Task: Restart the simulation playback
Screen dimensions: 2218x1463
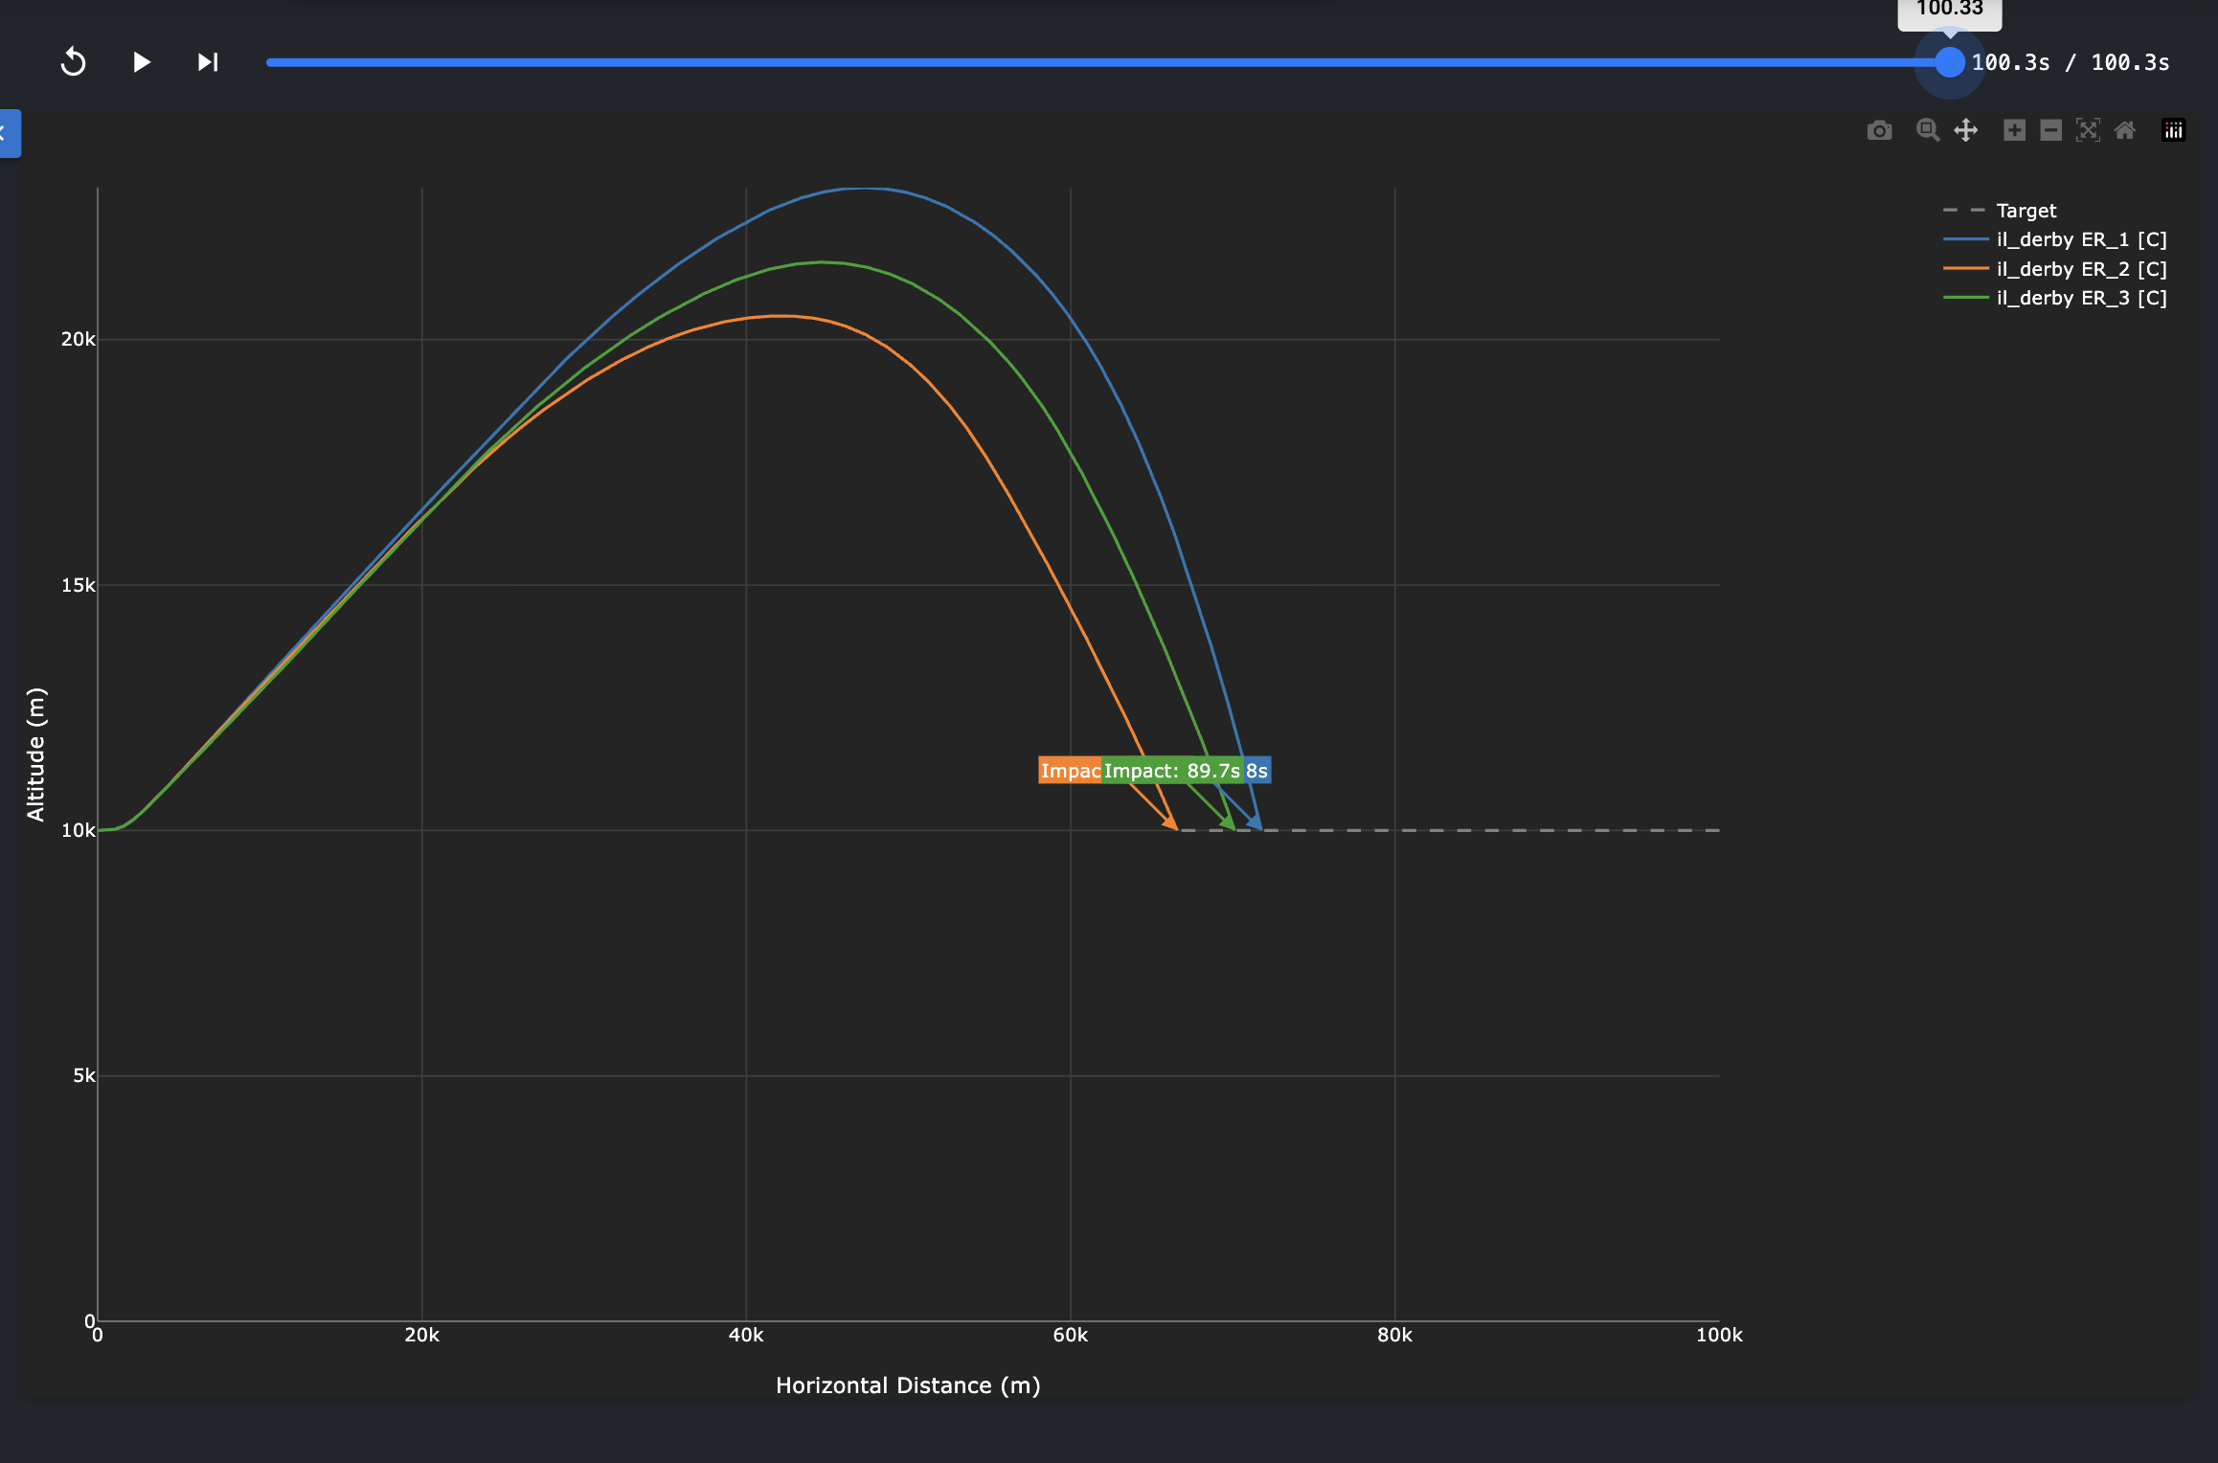Action: (x=73, y=62)
